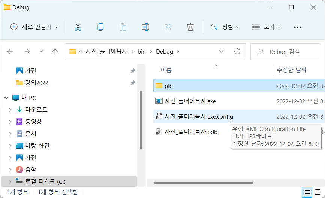Viewport: 325px width, 198px height.
Task: Open the 새로 만들기 menu
Action: 34,27
